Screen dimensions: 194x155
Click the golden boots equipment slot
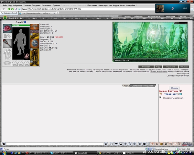(x=35, y=63)
